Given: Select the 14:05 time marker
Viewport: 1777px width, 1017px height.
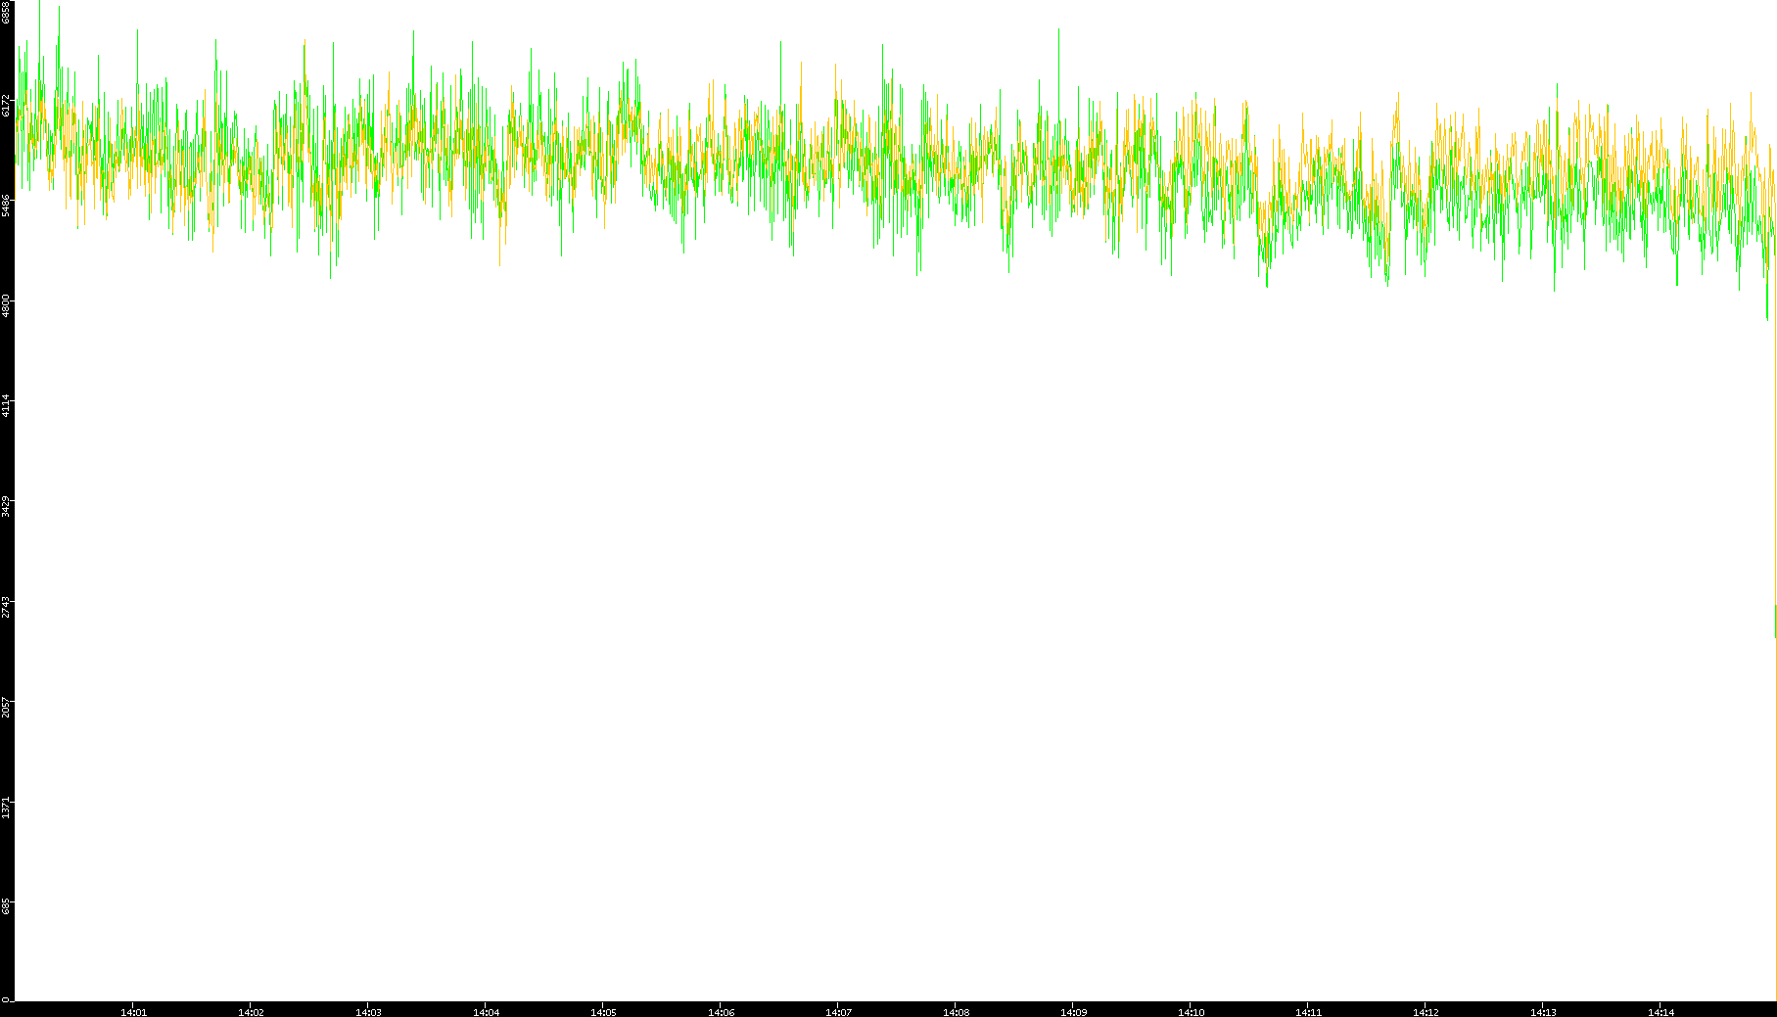Looking at the screenshot, I should pyautogui.click(x=603, y=1011).
